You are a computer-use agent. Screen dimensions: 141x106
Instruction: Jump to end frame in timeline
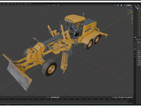[59, 97]
